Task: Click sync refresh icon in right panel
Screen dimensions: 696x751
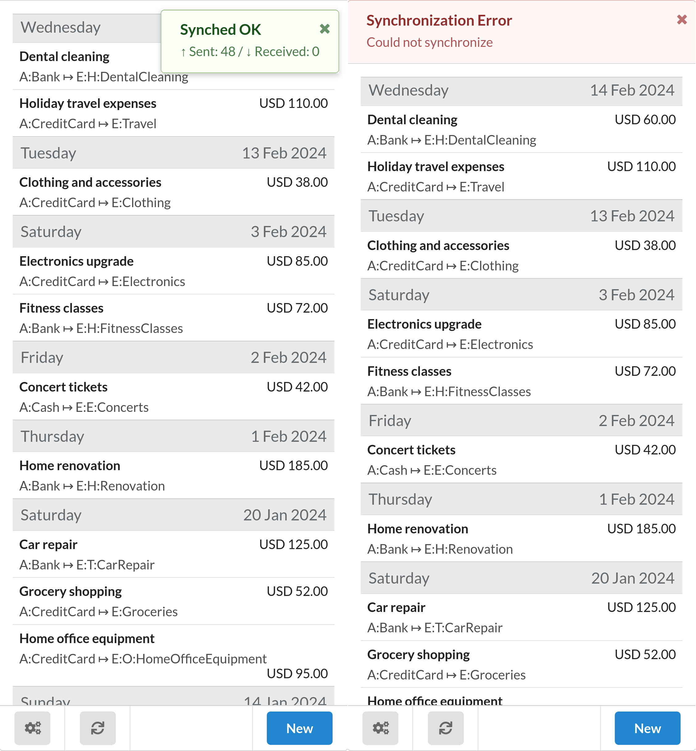Action: pos(445,728)
